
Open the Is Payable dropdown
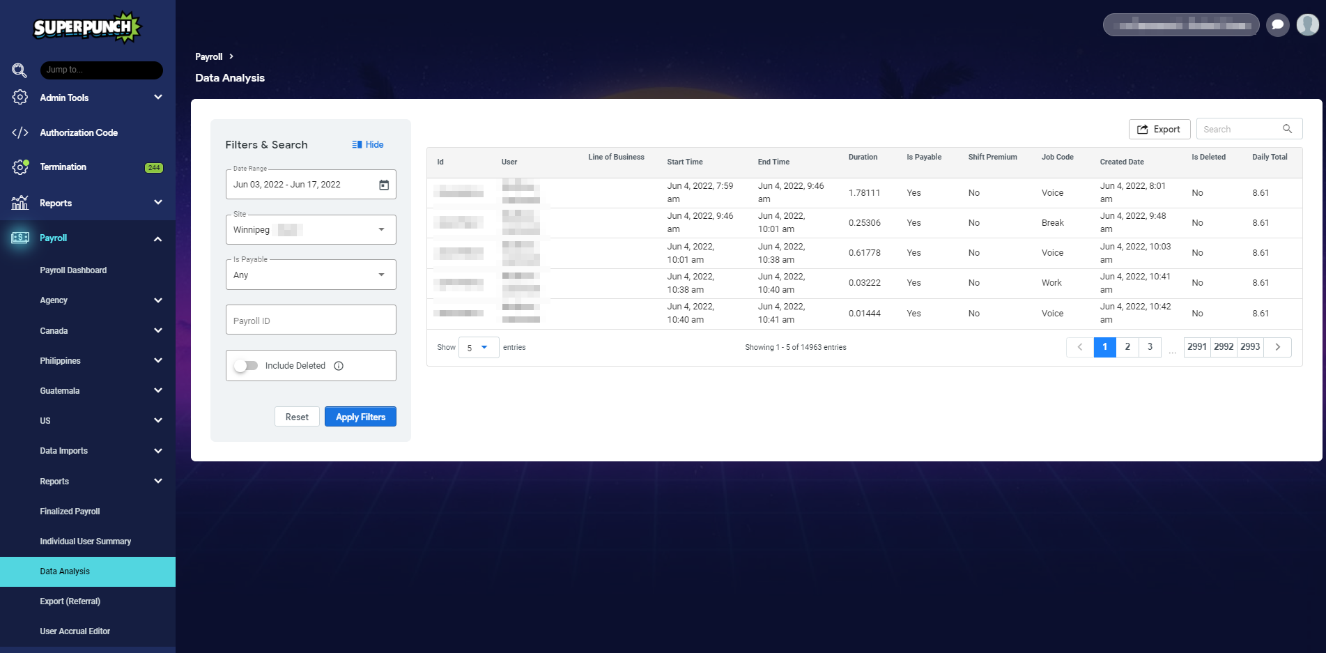tap(311, 275)
